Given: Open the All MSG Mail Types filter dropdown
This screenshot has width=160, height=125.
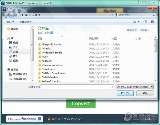Looking at the screenshot, I should pyautogui.click(x=135, y=87).
